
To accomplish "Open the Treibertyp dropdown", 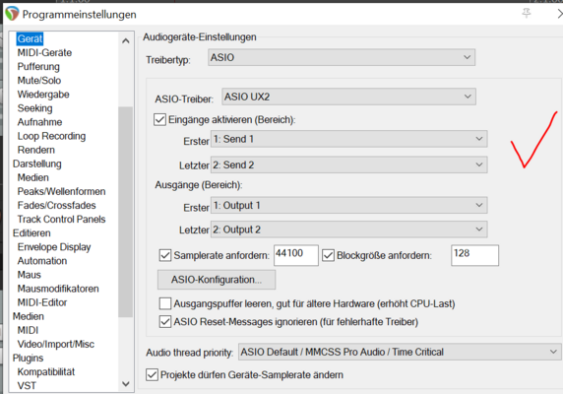I will click(x=342, y=57).
